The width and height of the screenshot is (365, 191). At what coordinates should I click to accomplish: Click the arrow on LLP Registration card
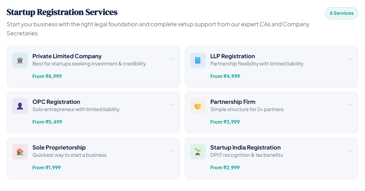(x=350, y=59)
